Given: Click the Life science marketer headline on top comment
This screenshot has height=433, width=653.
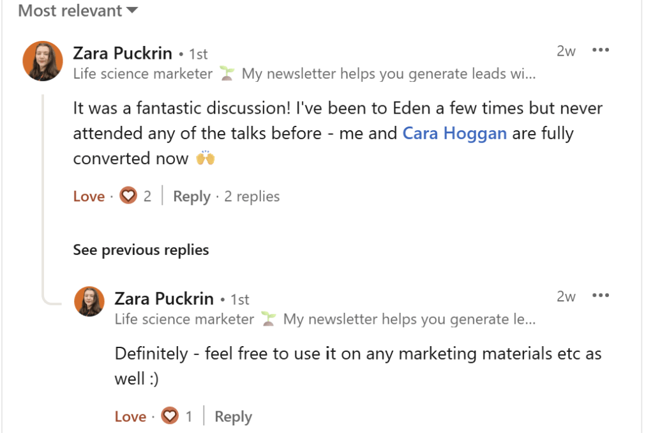Looking at the screenshot, I should 143,74.
